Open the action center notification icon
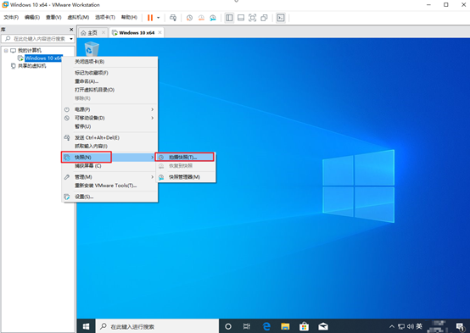Screen dimensions: 470x333 (x=461, y=327)
